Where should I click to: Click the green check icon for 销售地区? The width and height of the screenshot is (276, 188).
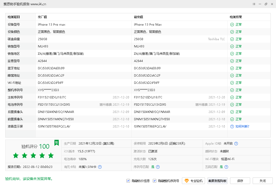click(x=232, y=54)
